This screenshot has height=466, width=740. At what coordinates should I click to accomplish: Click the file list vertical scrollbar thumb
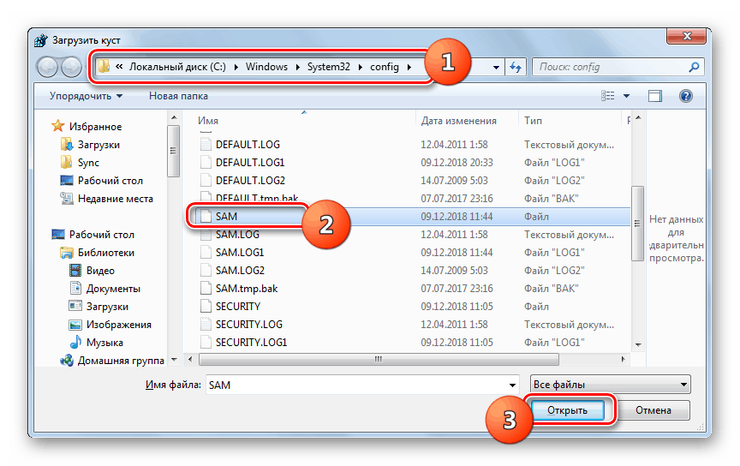click(637, 224)
